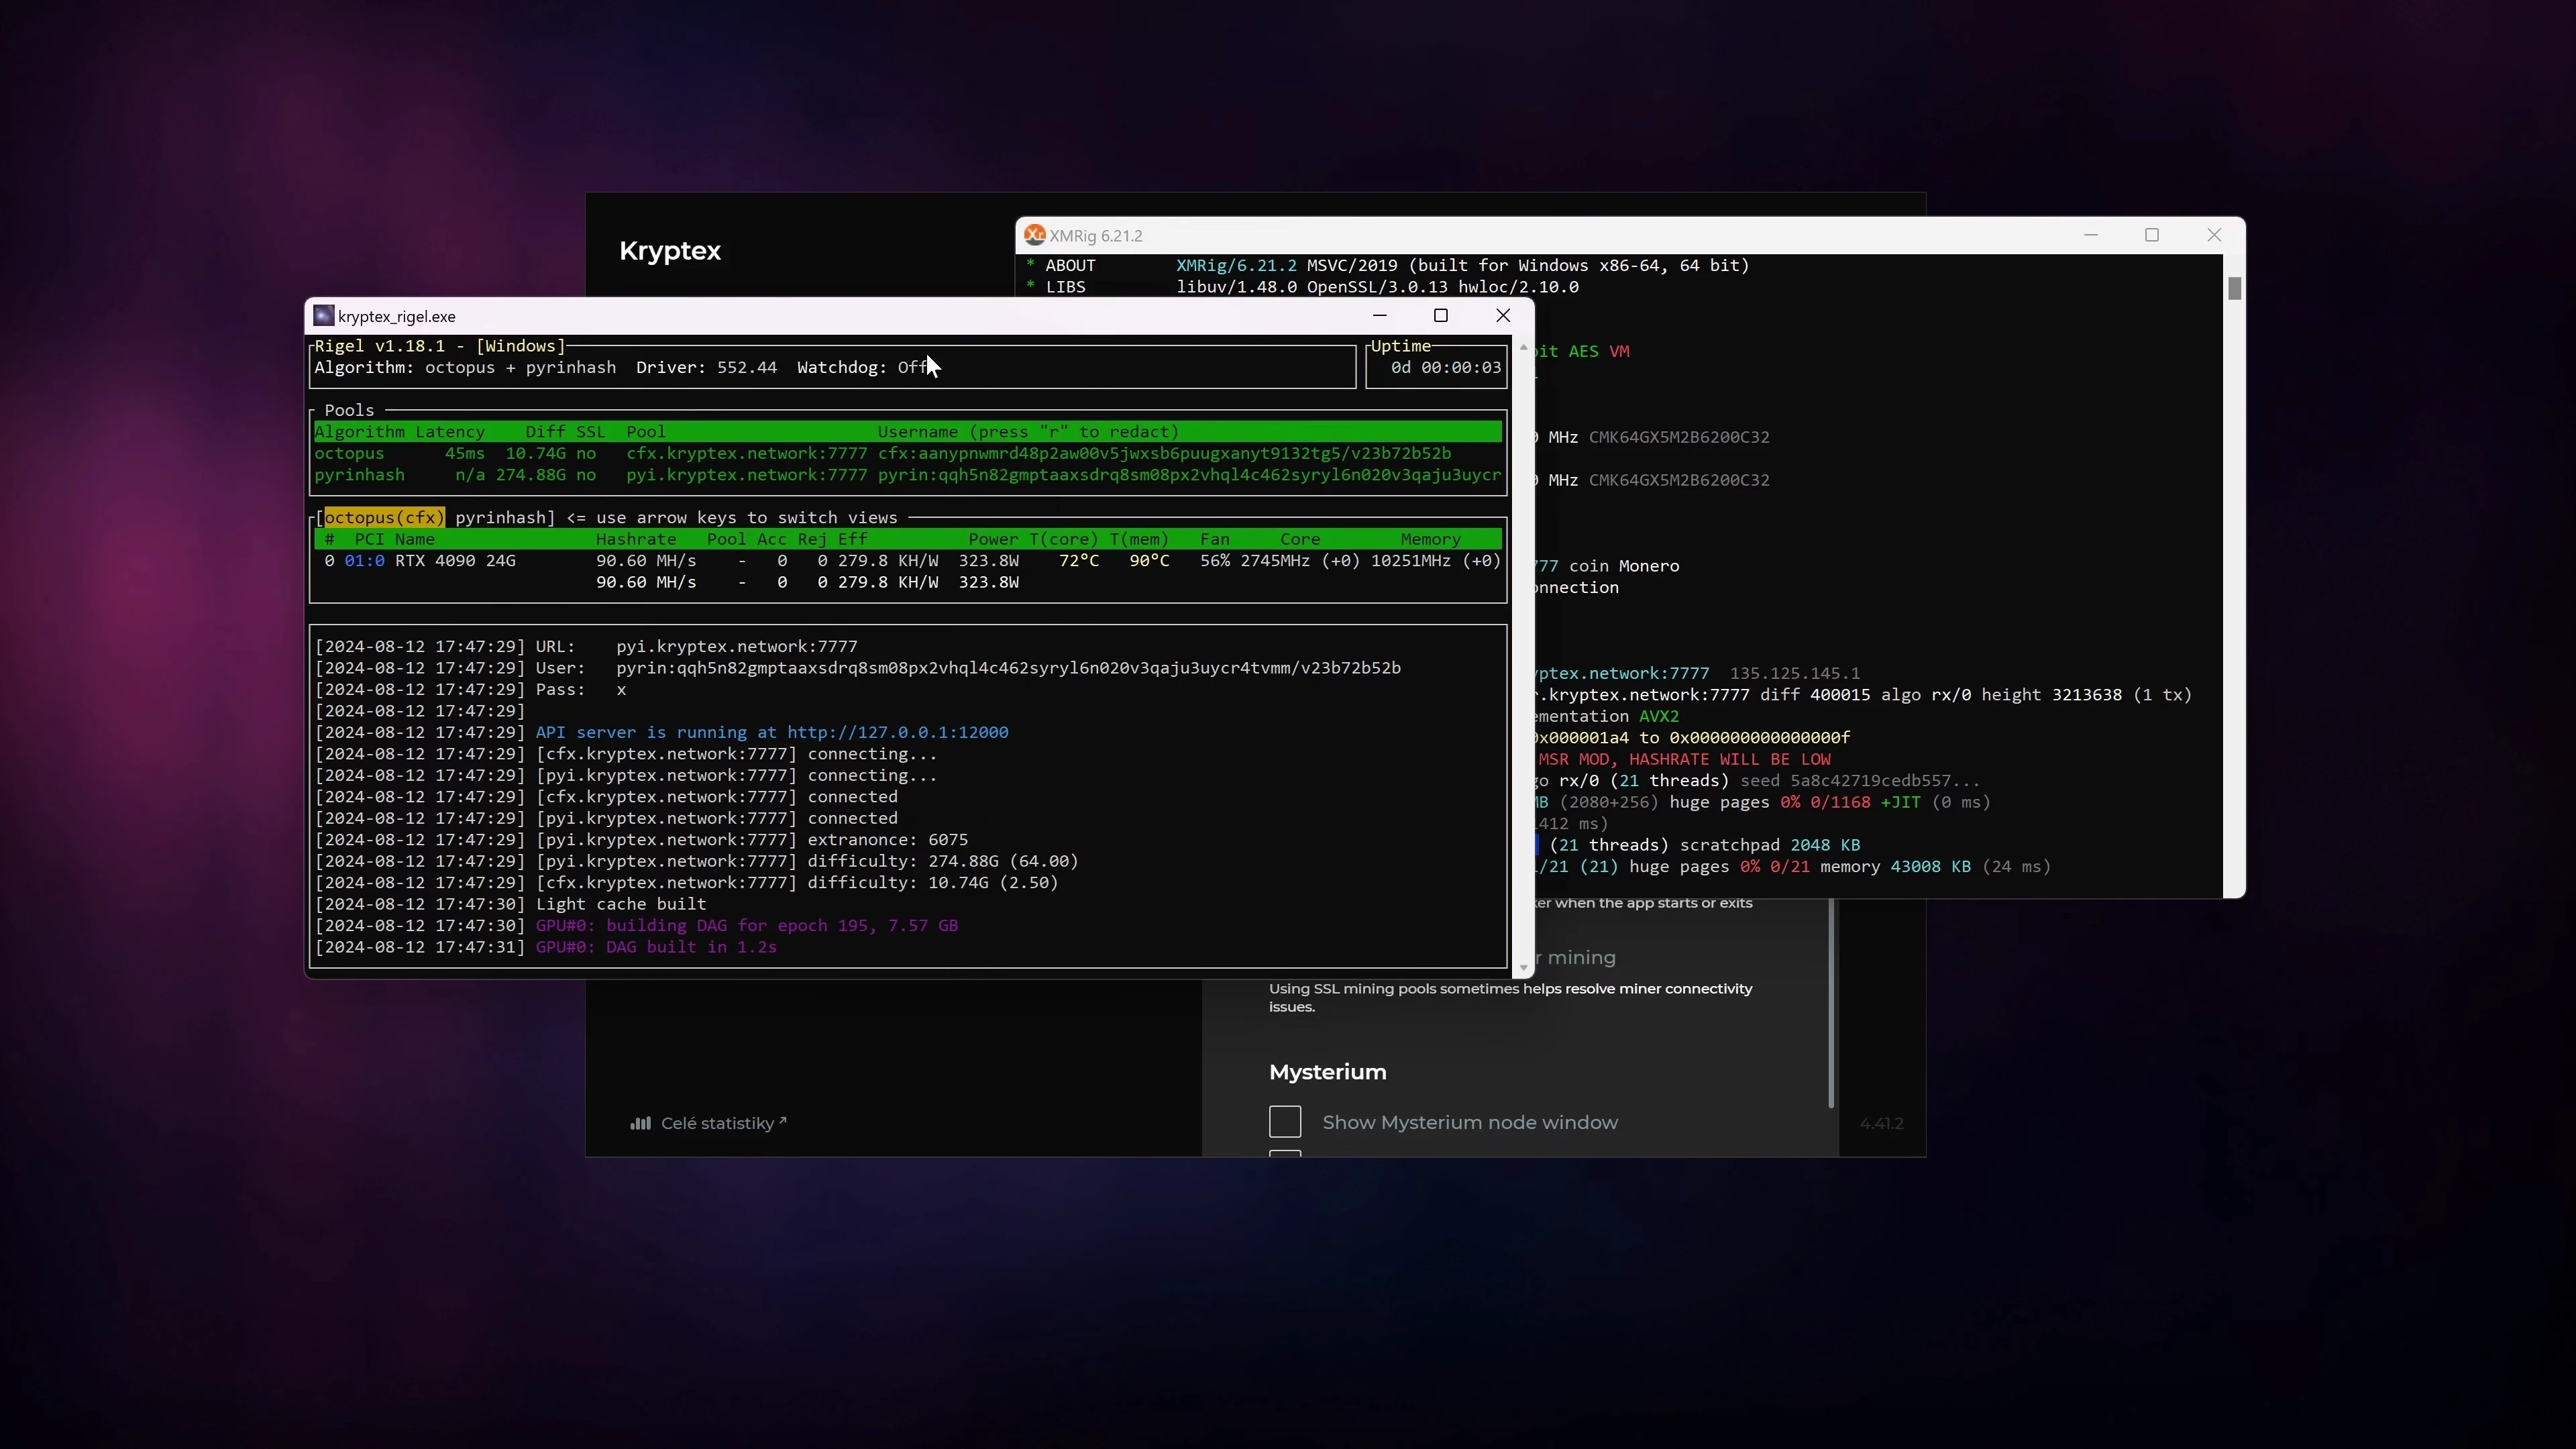
Task: Click the Rigel v1.18.1 - [Windows] header
Action: tap(440, 346)
